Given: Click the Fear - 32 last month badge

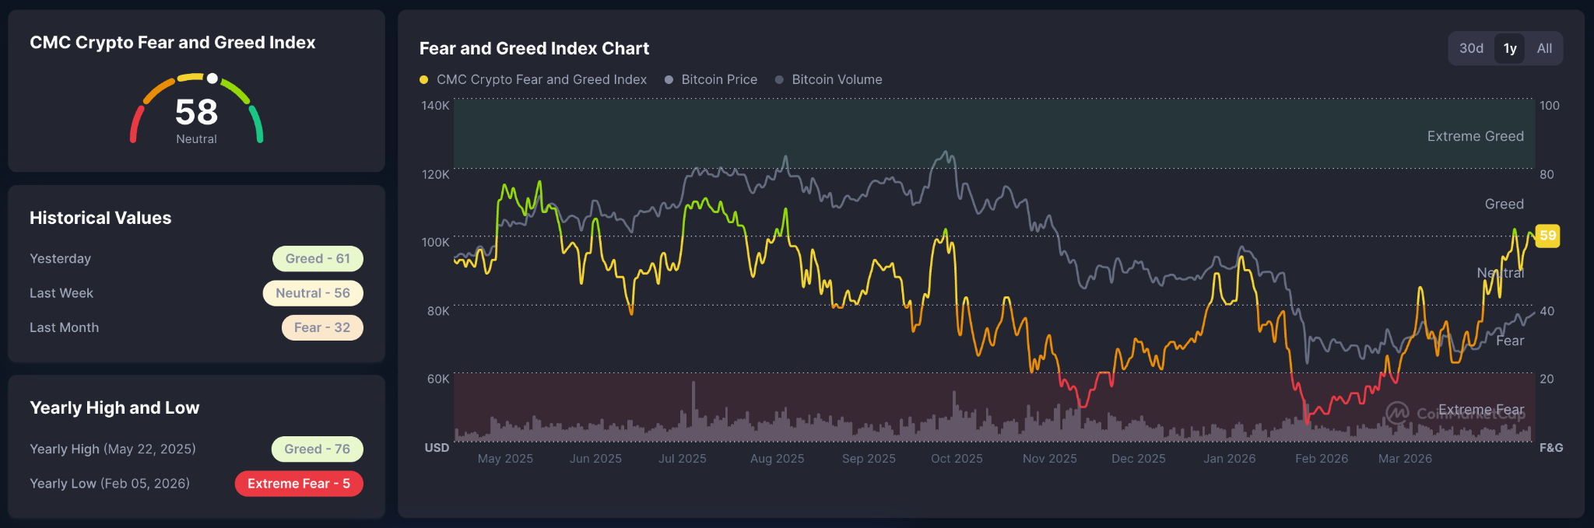Looking at the screenshot, I should pyautogui.click(x=322, y=327).
